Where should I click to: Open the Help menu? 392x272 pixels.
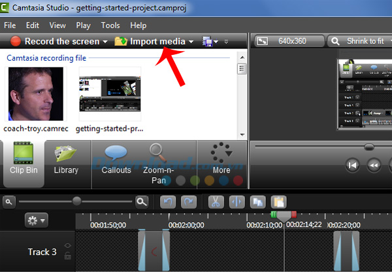(x=138, y=25)
